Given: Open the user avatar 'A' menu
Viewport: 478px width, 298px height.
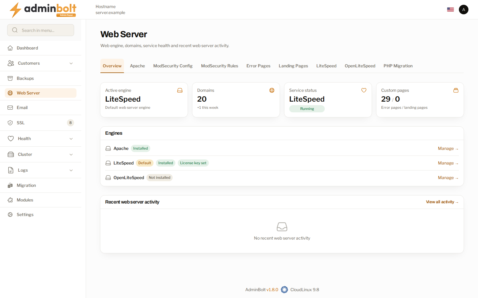Looking at the screenshot, I should coord(464,10).
